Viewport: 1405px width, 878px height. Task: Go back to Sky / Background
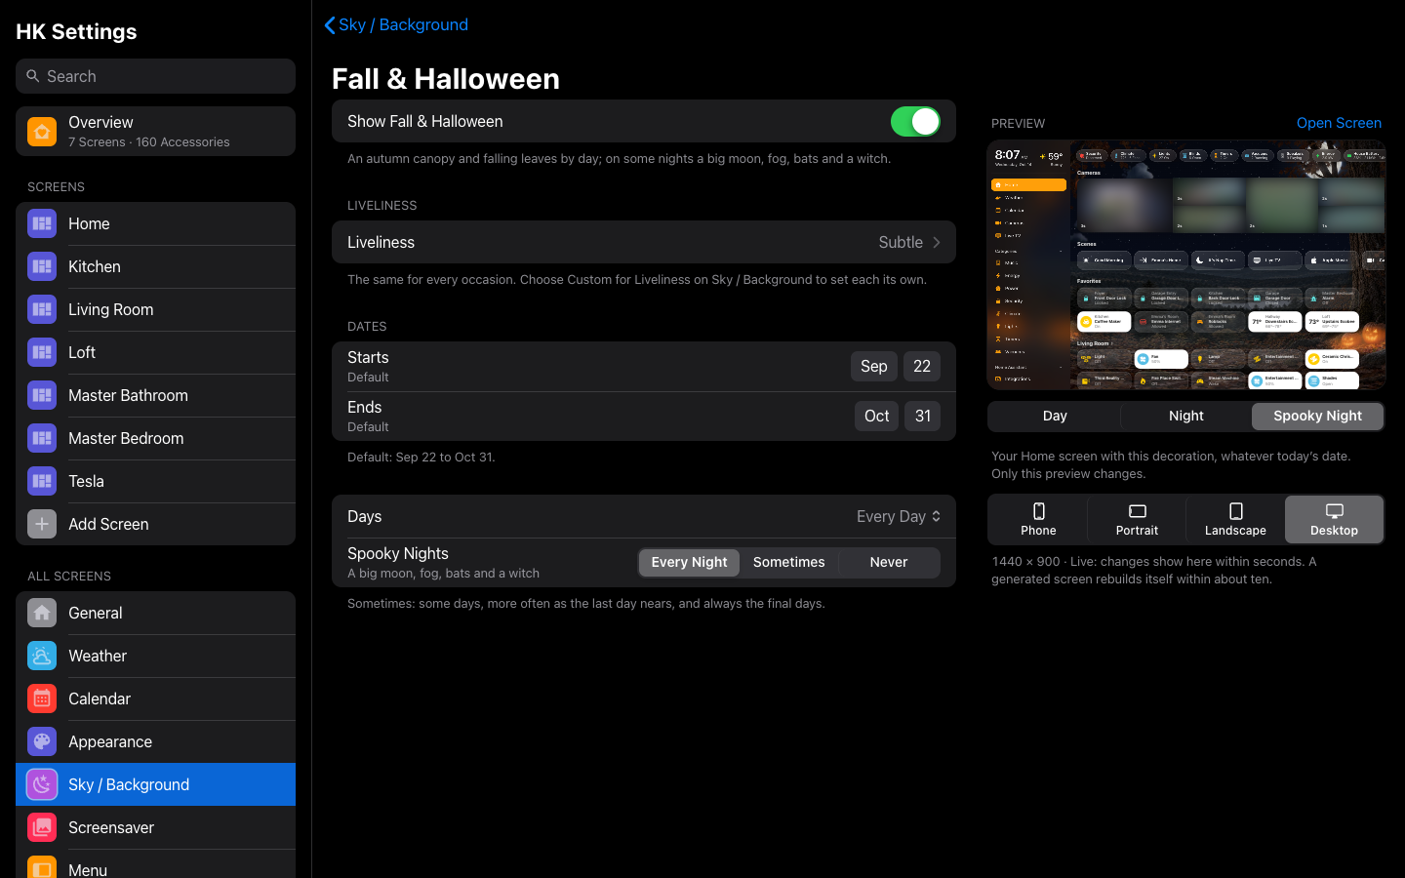[396, 24]
